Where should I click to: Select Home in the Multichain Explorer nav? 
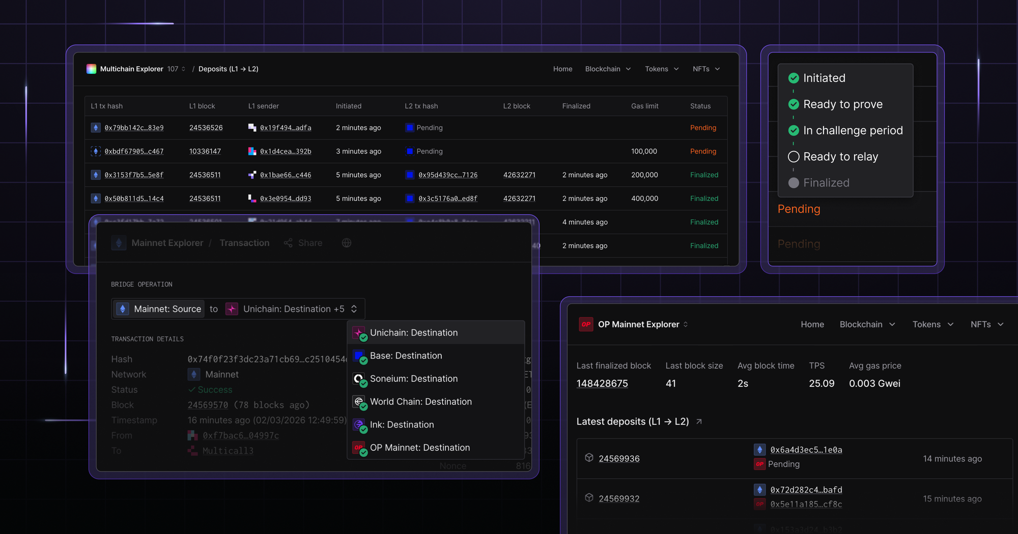click(562, 69)
